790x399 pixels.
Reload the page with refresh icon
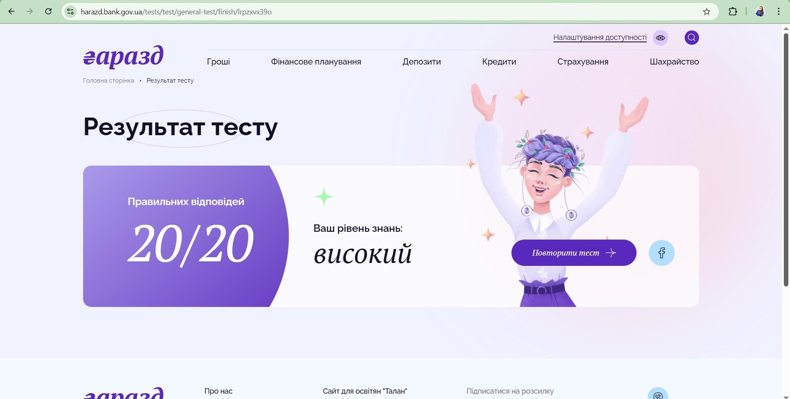coord(48,12)
